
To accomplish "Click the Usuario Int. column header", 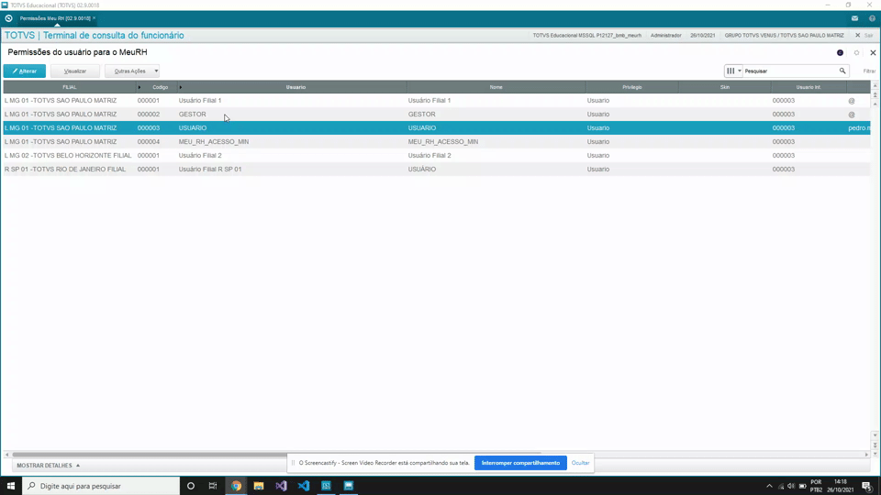I will tap(809, 87).
